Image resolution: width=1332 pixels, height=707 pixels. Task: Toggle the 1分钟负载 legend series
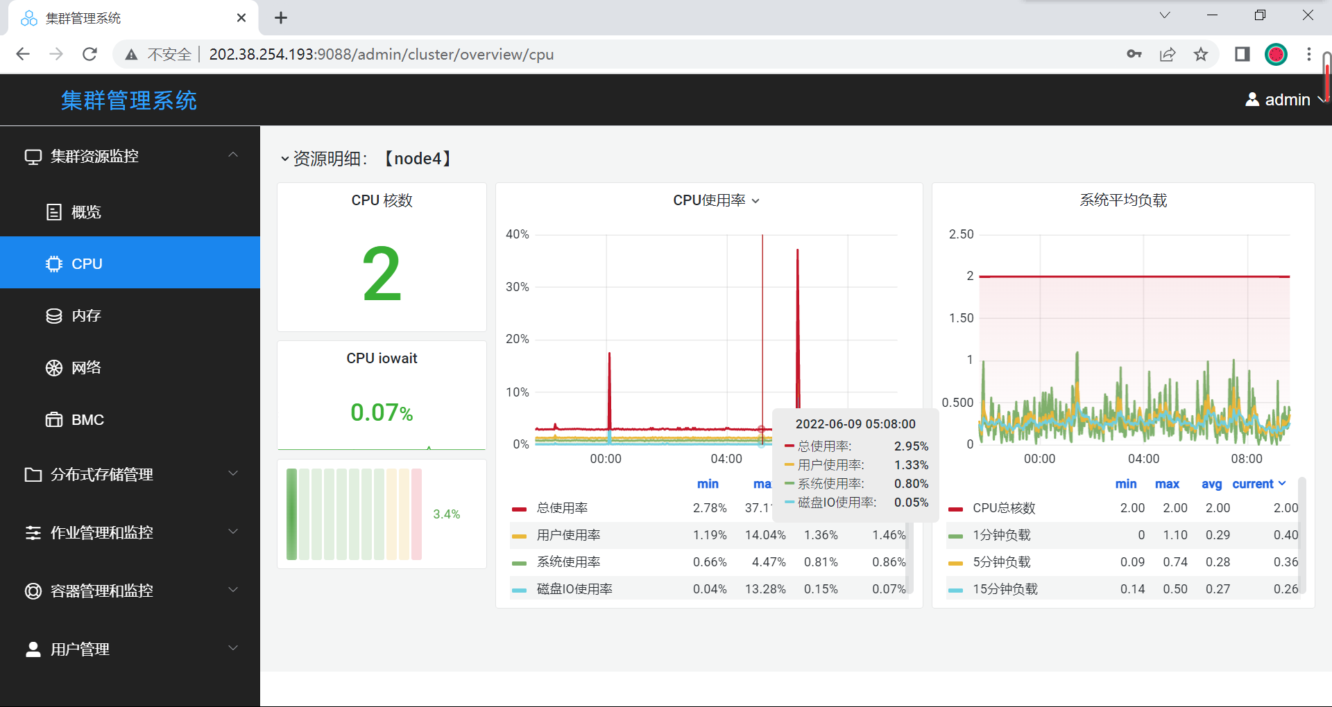pyautogui.click(x=1001, y=535)
